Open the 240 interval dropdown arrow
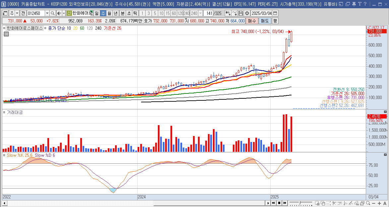 (200, 13)
